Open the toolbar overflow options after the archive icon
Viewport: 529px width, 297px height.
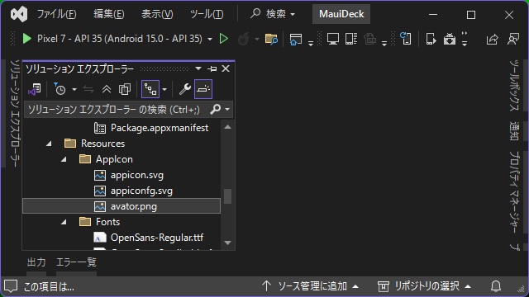pos(465,40)
